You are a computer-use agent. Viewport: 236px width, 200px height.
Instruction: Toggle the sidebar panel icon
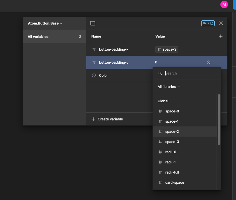point(93,23)
